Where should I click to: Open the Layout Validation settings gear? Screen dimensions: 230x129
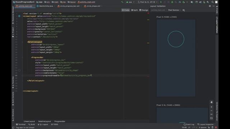(x=210, y=6)
